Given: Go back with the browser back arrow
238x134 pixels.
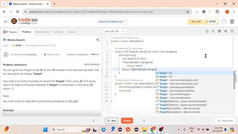Looking at the screenshot, I should click(x=4, y=12).
